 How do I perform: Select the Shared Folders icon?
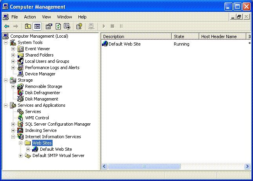click(x=20, y=55)
